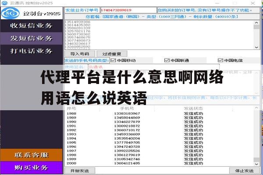Select row 1992 in results table
Screen dimensions: 263x175
[159, 130]
